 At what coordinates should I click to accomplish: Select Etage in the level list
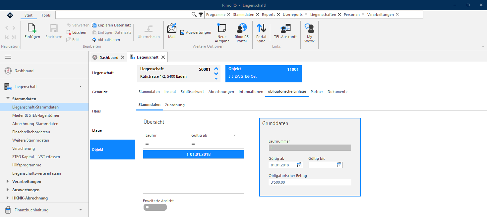(112, 130)
